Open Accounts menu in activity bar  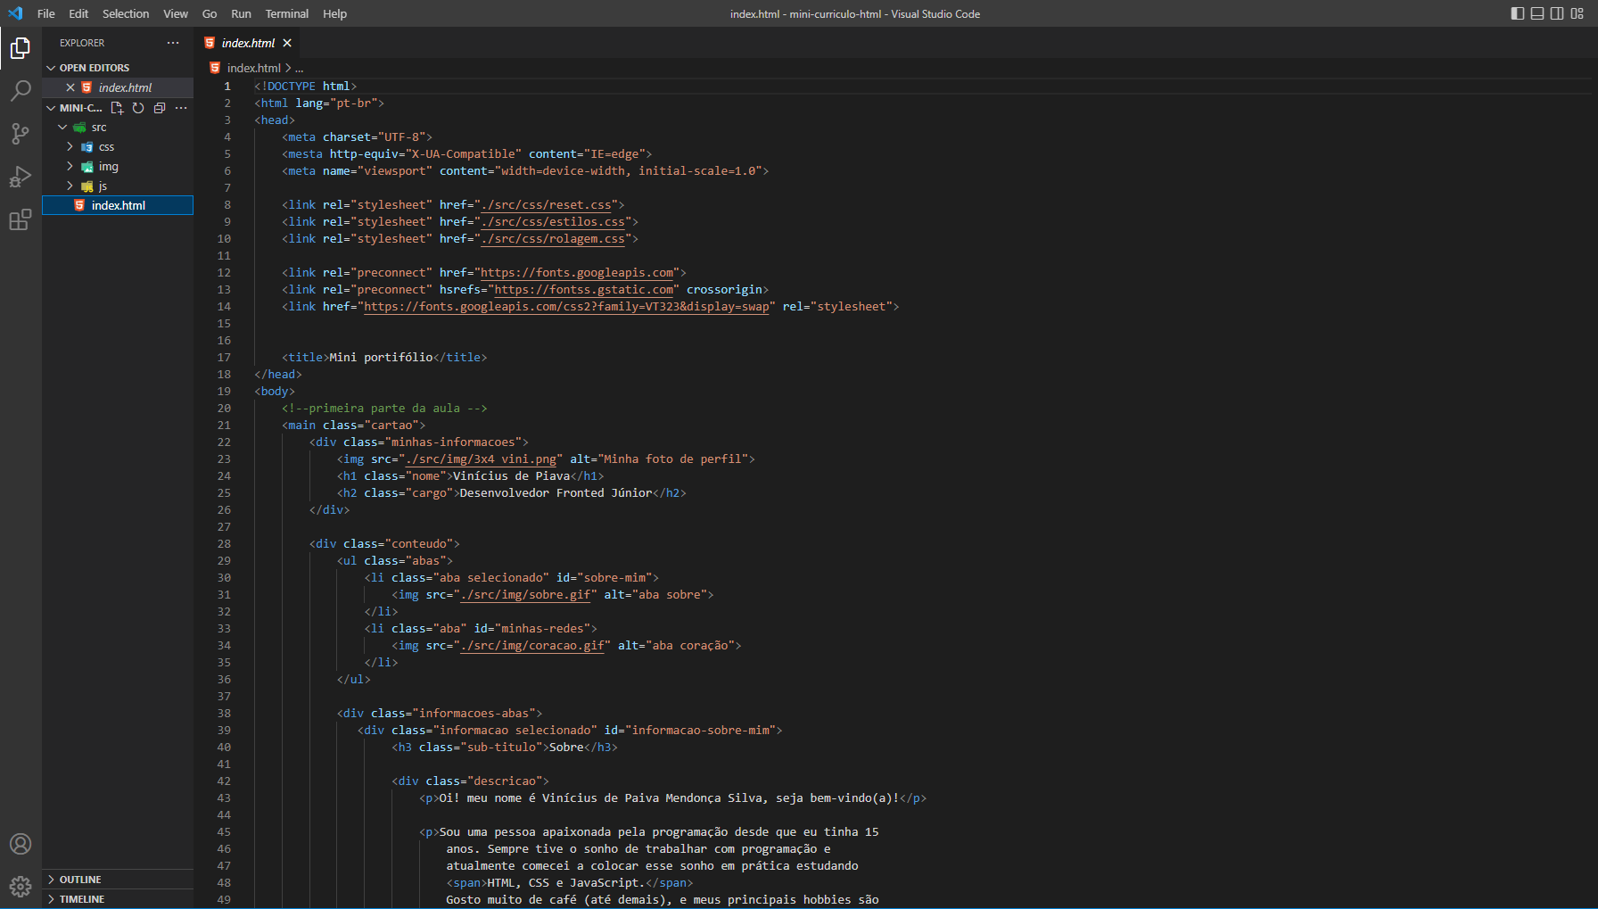[21, 844]
